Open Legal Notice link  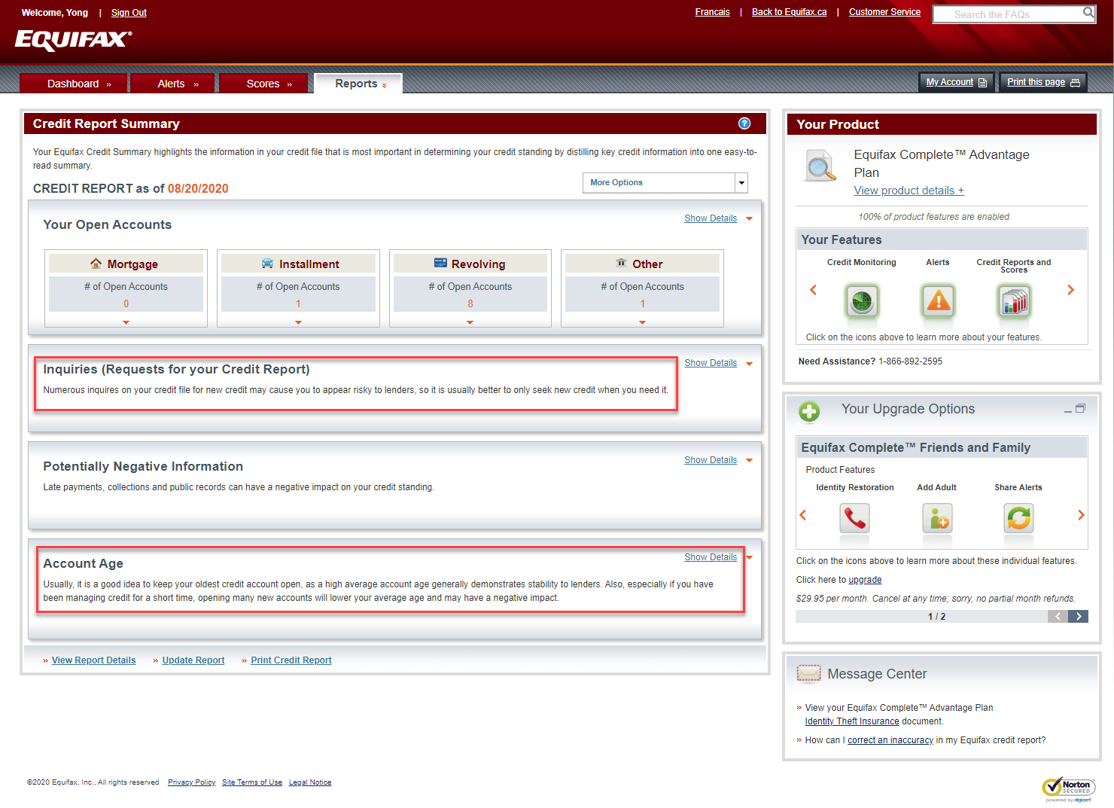tap(310, 782)
